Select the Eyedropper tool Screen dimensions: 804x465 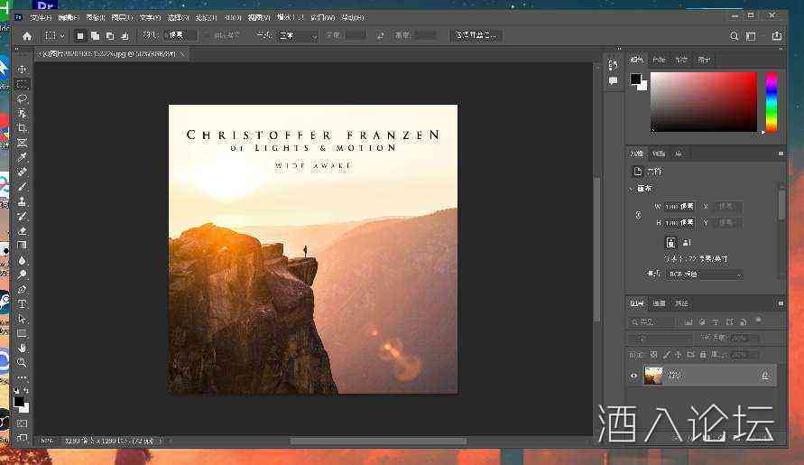click(23, 157)
